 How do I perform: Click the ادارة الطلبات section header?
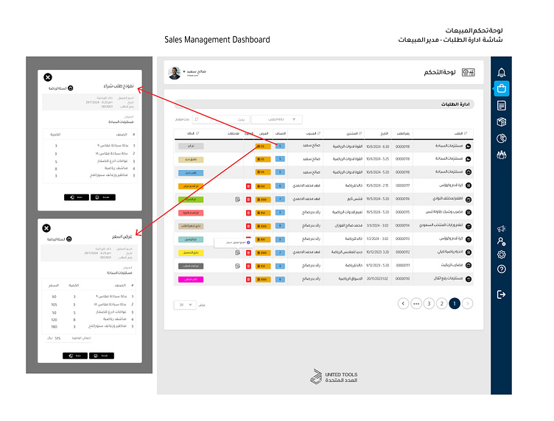324,104
